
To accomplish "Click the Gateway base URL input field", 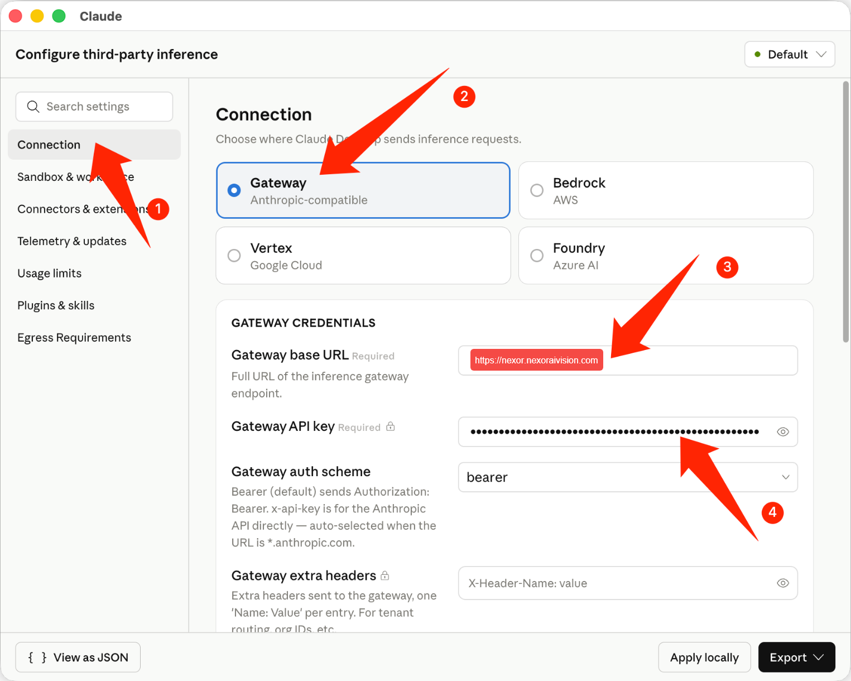I will pyautogui.click(x=628, y=361).
